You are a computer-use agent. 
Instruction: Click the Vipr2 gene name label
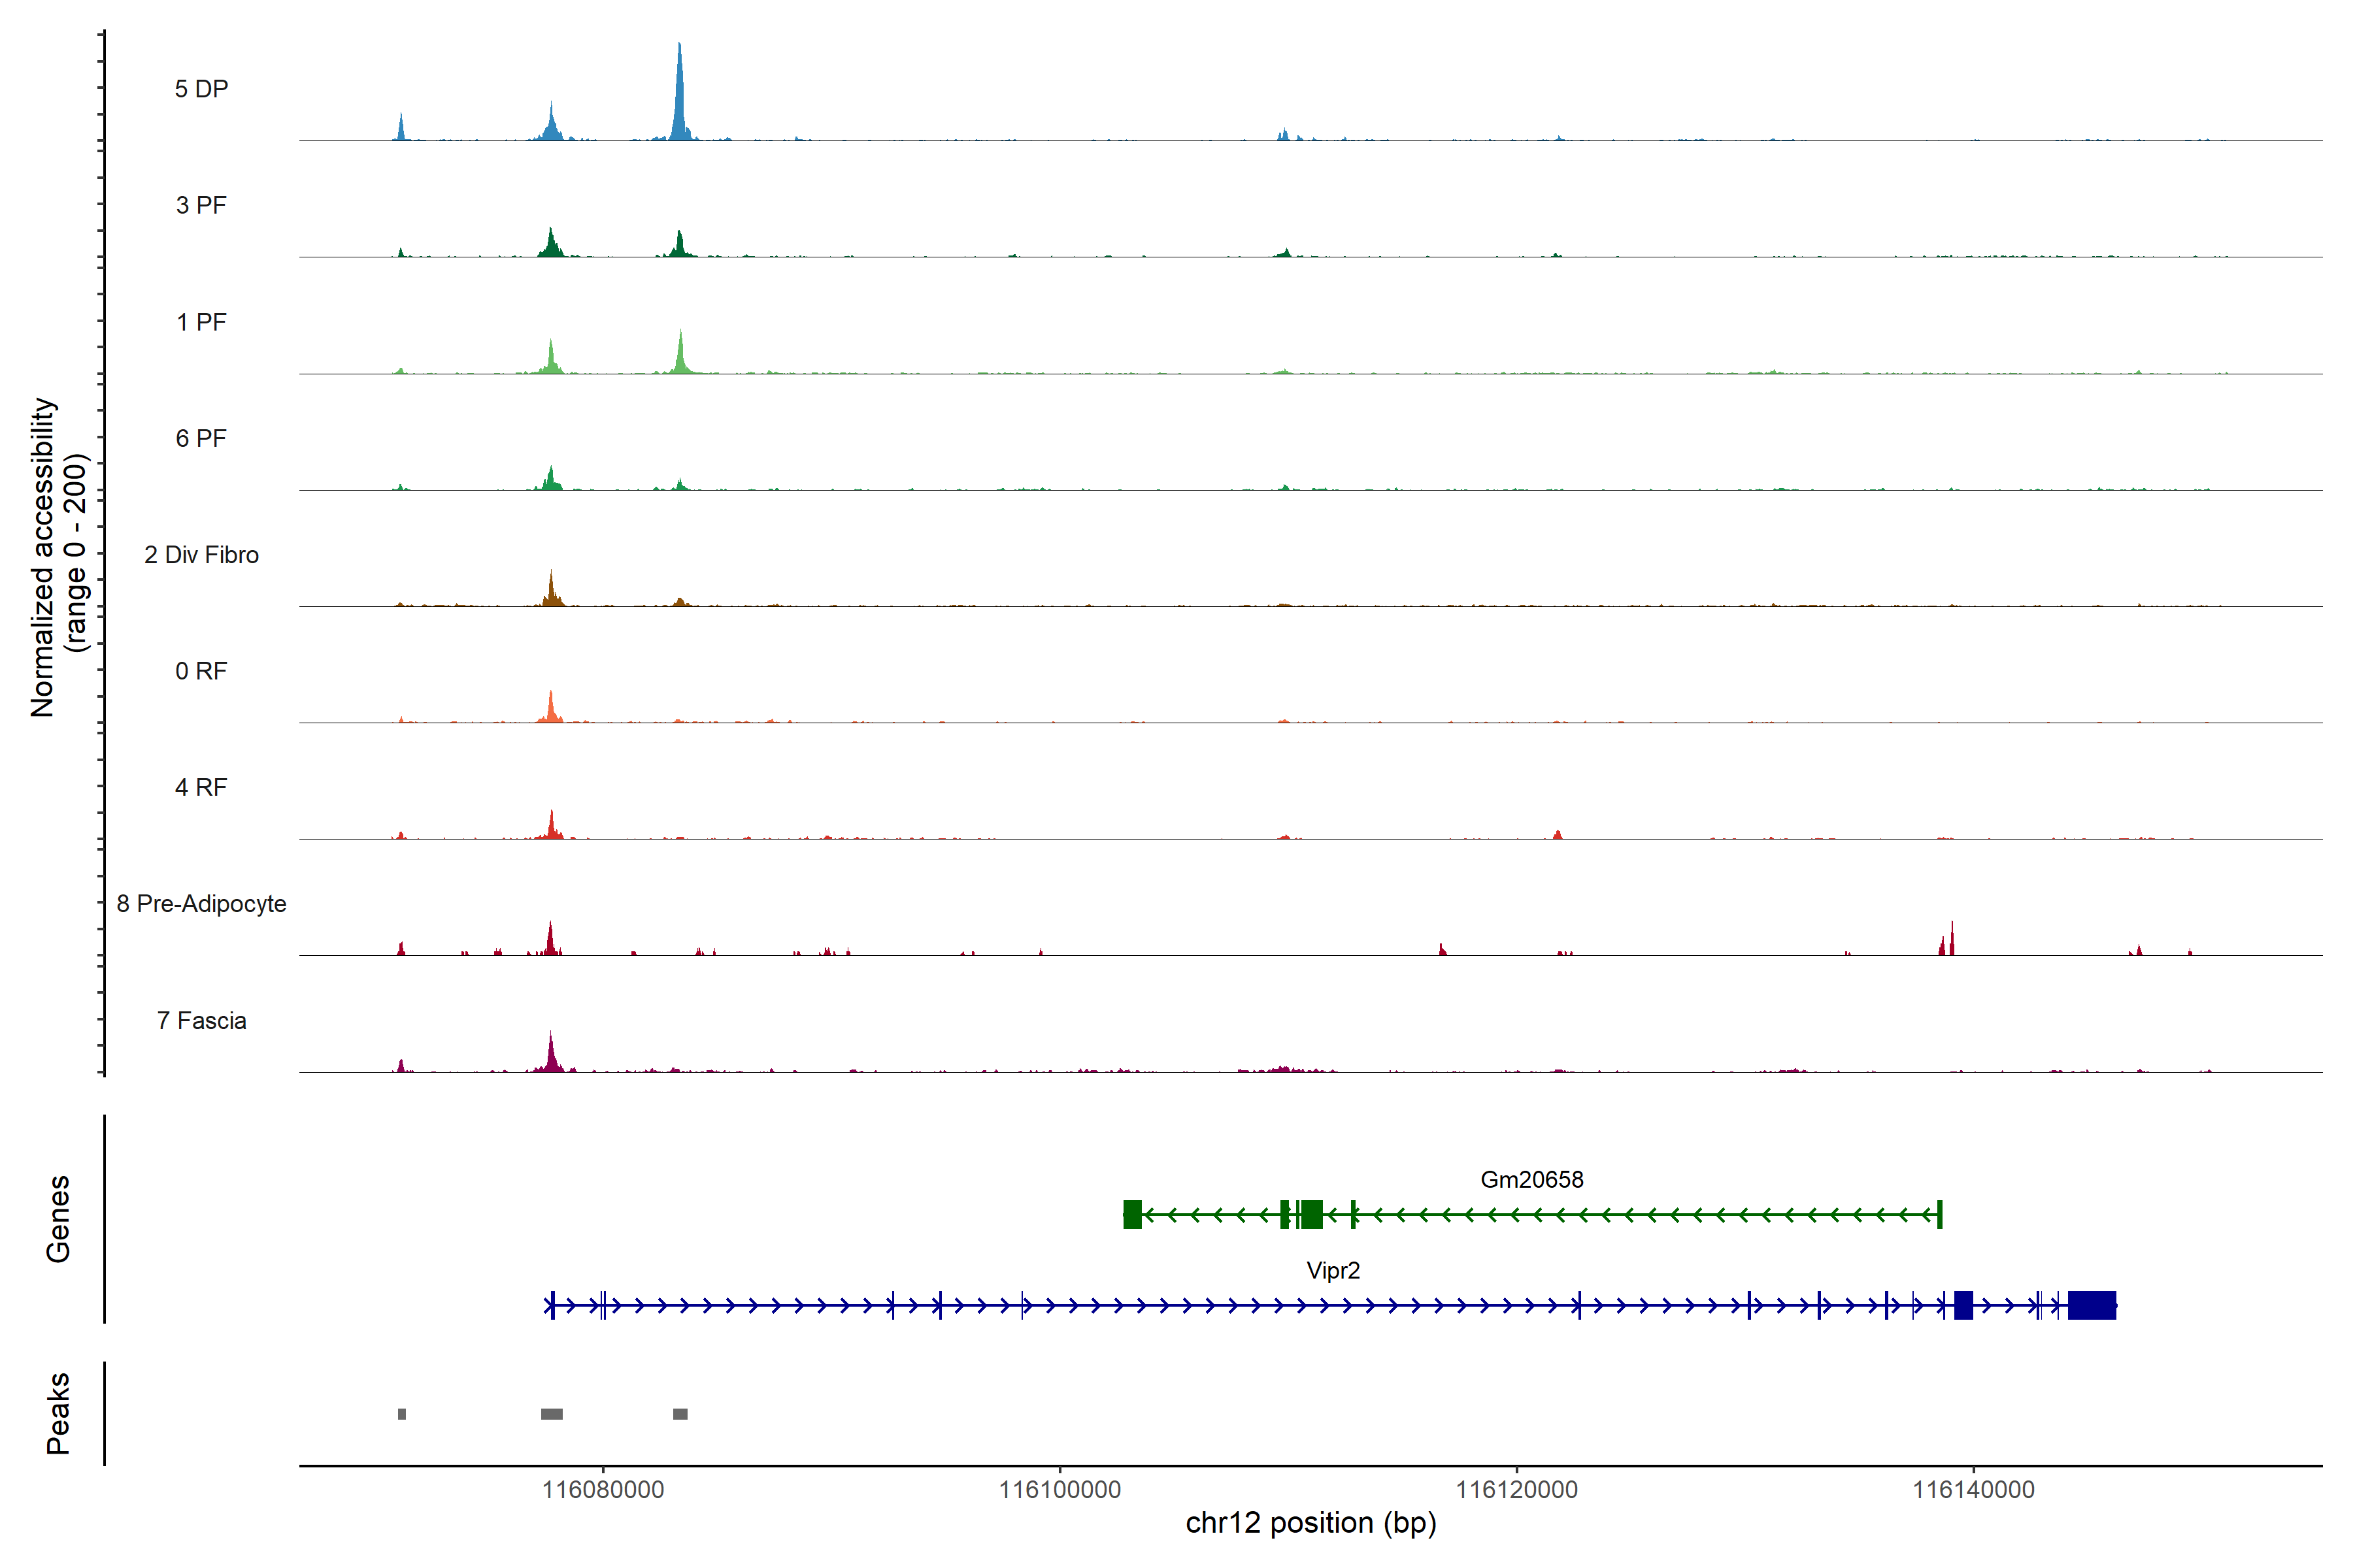[1333, 1271]
